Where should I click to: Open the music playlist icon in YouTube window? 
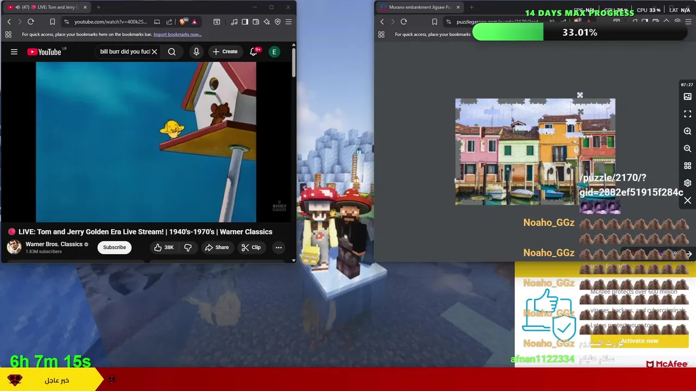[234, 22]
